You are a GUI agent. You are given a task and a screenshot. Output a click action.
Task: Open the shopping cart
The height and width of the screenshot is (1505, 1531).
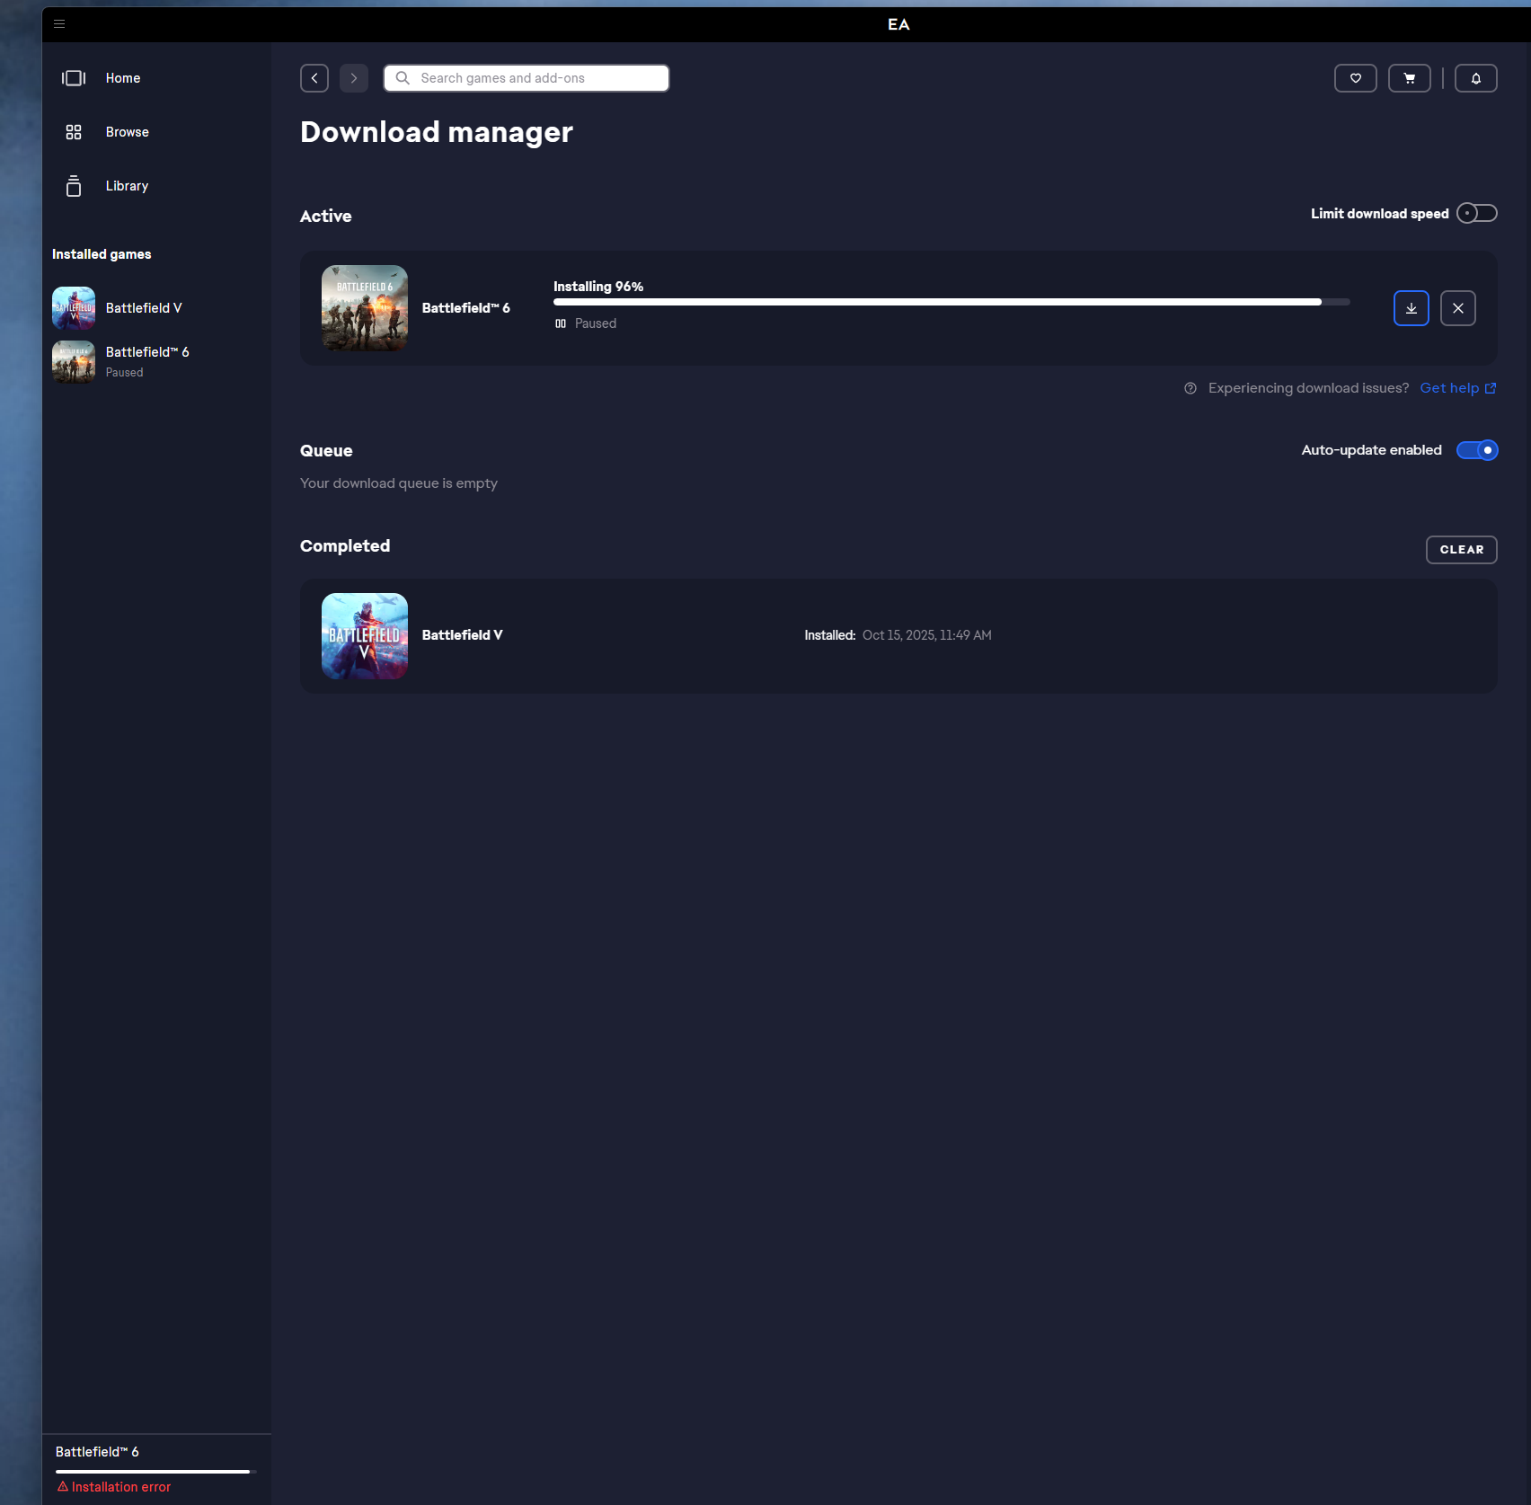pos(1409,78)
